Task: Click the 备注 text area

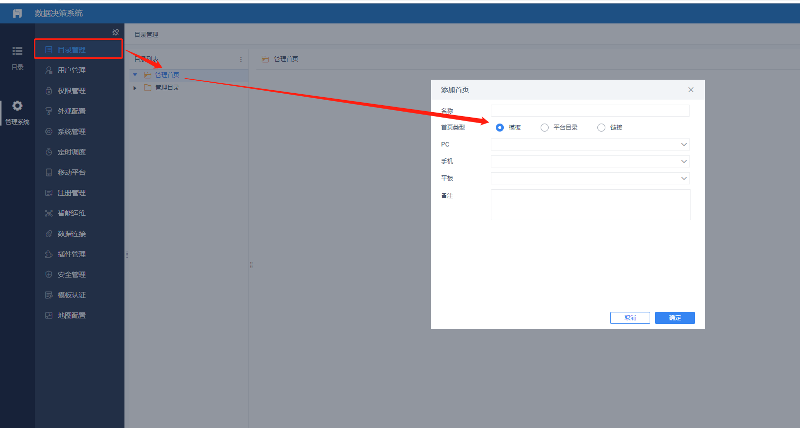Action: (591, 205)
